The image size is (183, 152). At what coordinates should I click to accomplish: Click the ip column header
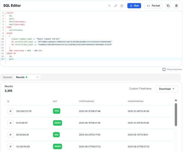click(x=8, y=101)
